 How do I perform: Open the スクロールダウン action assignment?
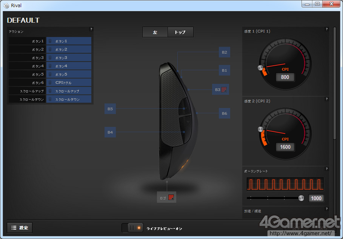click(69, 99)
